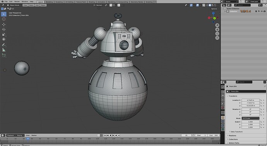
Task: Select the Rotate tool
Action: [x=4, y=29]
